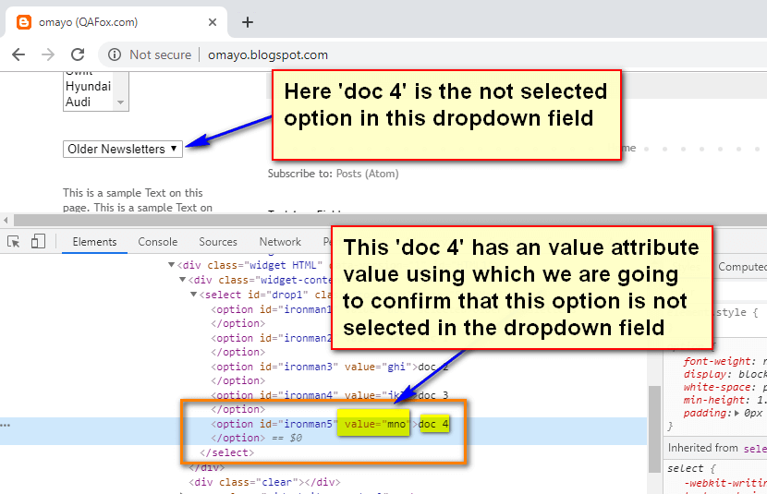The width and height of the screenshot is (767, 494).
Task: Select Hyundai in the car list
Action: click(x=88, y=87)
